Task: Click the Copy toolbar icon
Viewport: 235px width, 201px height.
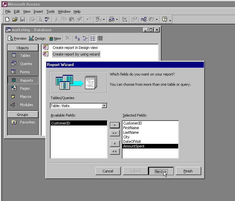Action: [x=64, y=19]
